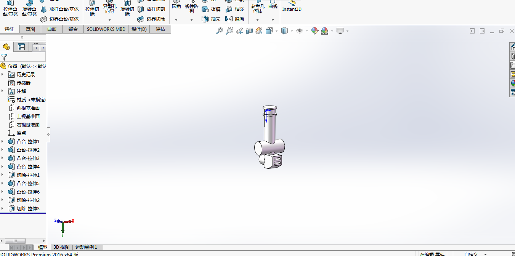515x256 pixels.
Task: Open the 参考几何体 reference geometry dropdown arrow
Action: (257, 20)
